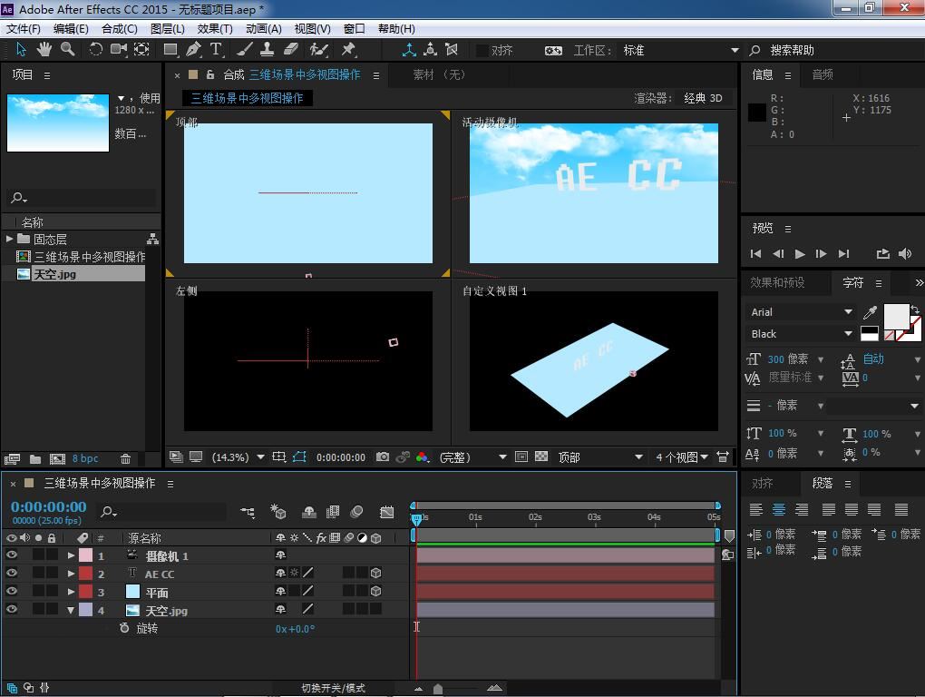Click the 8 bpc color depth button

(85, 458)
